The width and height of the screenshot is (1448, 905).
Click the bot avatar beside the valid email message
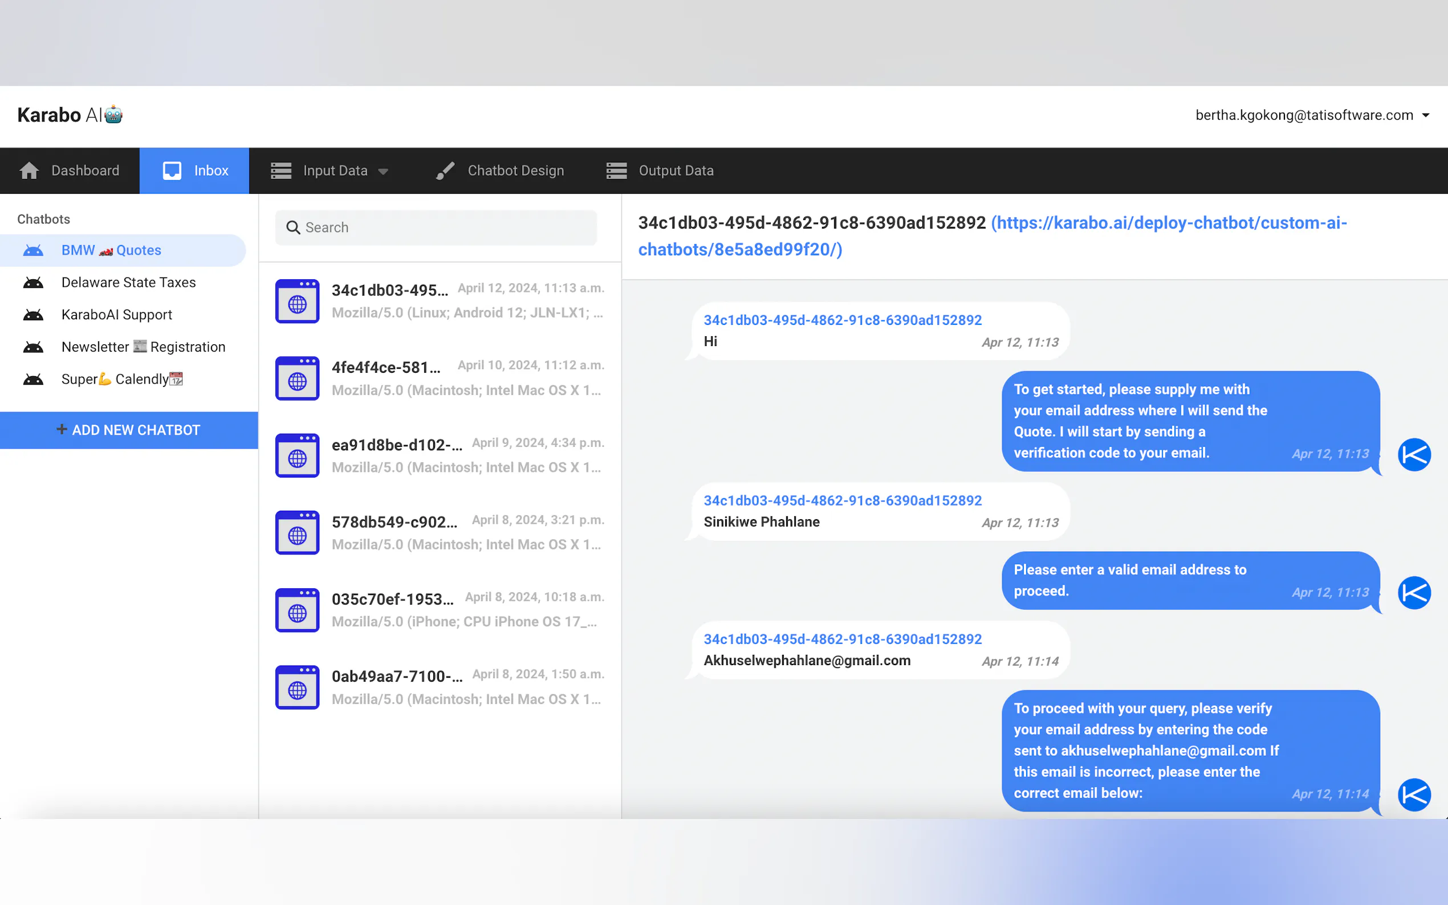click(x=1414, y=593)
